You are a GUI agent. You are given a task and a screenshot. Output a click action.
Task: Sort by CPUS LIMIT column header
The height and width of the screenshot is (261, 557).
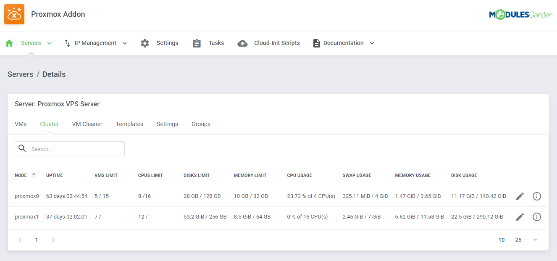tap(150, 175)
